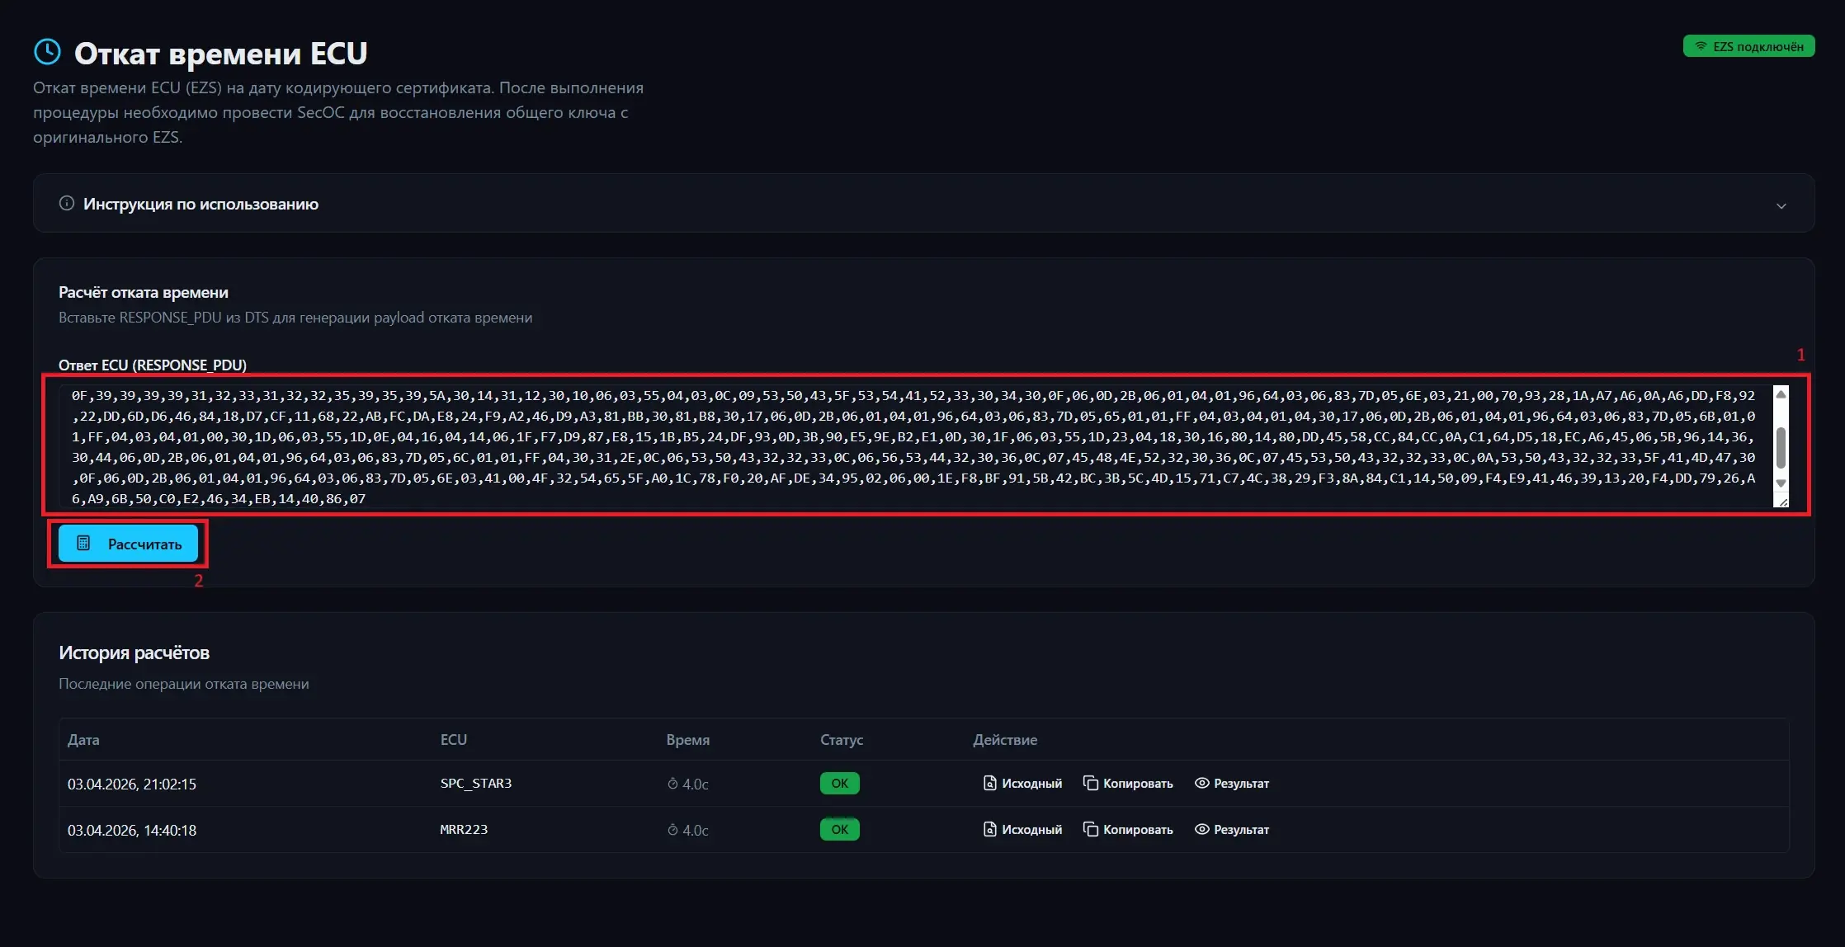Click the text area vertical scrollbar thumb
The height and width of the screenshot is (947, 1845).
1781,447
